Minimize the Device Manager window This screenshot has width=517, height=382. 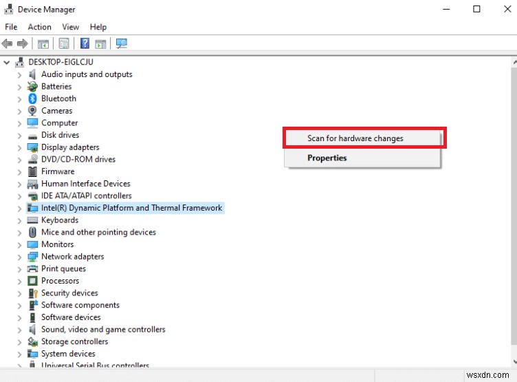pos(446,9)
